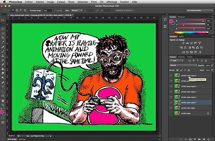215x141 pixels.
Task: Select the Crop tool
Action: click(3, 38)
